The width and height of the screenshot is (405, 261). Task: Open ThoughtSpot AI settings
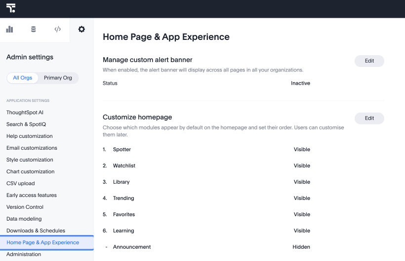[25, 112]
